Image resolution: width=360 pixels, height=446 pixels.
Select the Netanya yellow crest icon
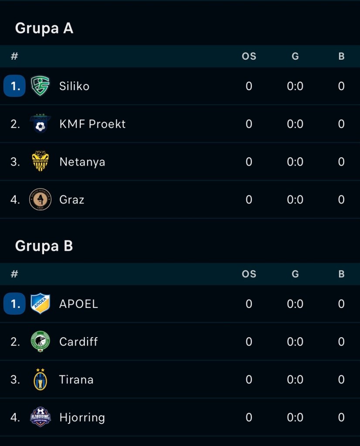click(x=40, y=161)
